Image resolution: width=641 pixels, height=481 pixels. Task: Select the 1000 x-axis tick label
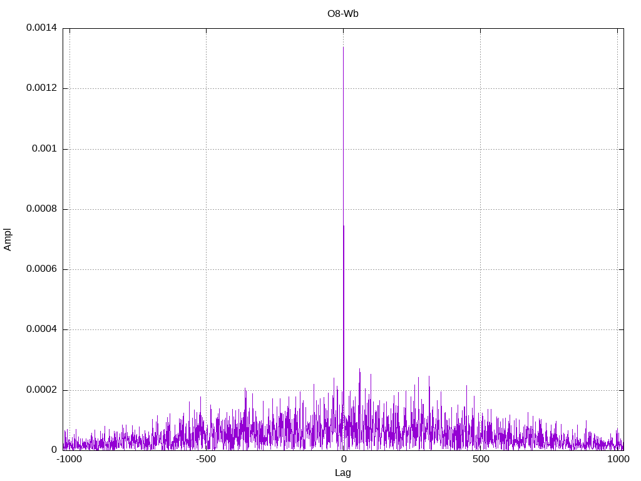618,459
